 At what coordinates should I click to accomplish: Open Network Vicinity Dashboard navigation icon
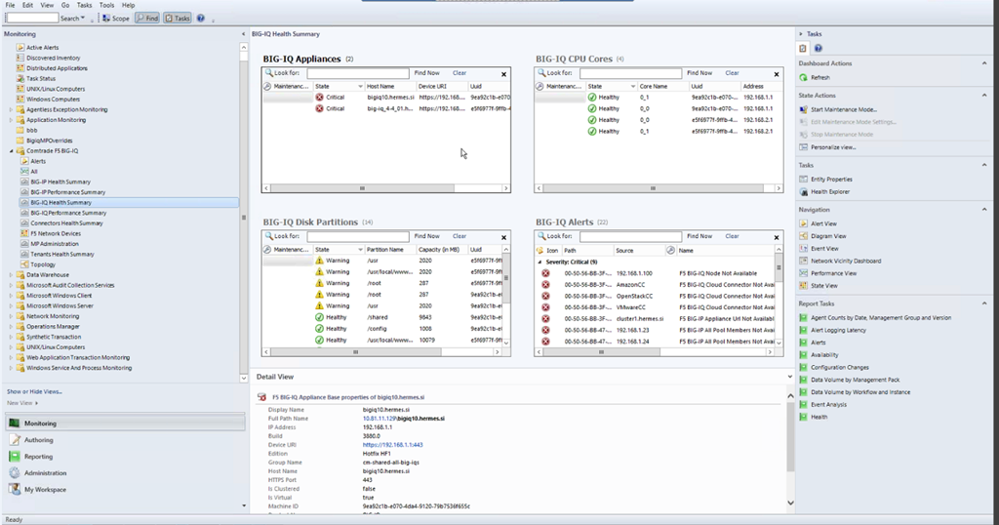803,261
